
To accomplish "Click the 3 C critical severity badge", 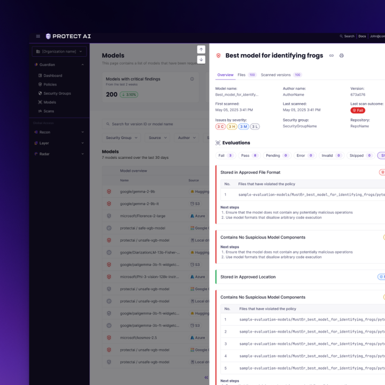I will pos(220,127).
